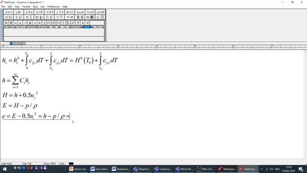The image size is (307, 173).
Task: Open the integral templates palette
Action: coord(49,17)
